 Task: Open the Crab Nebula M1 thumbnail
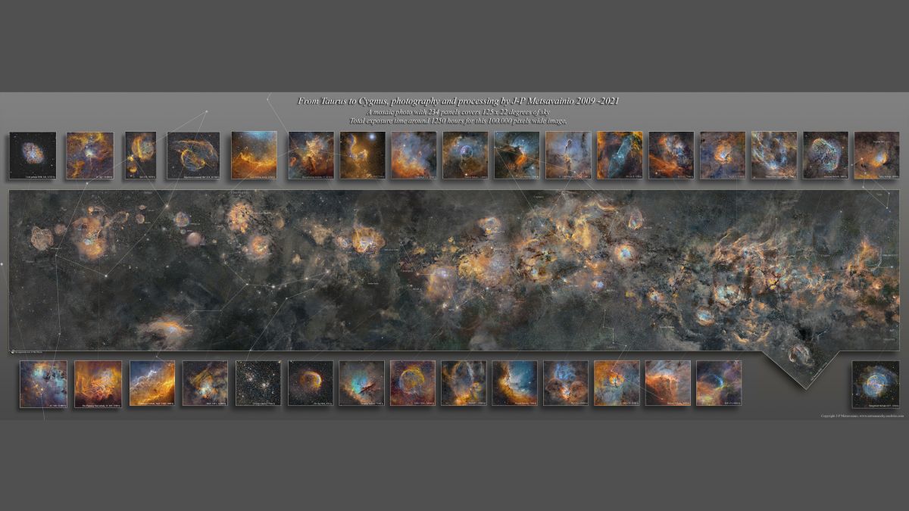(x=33, y=155)
